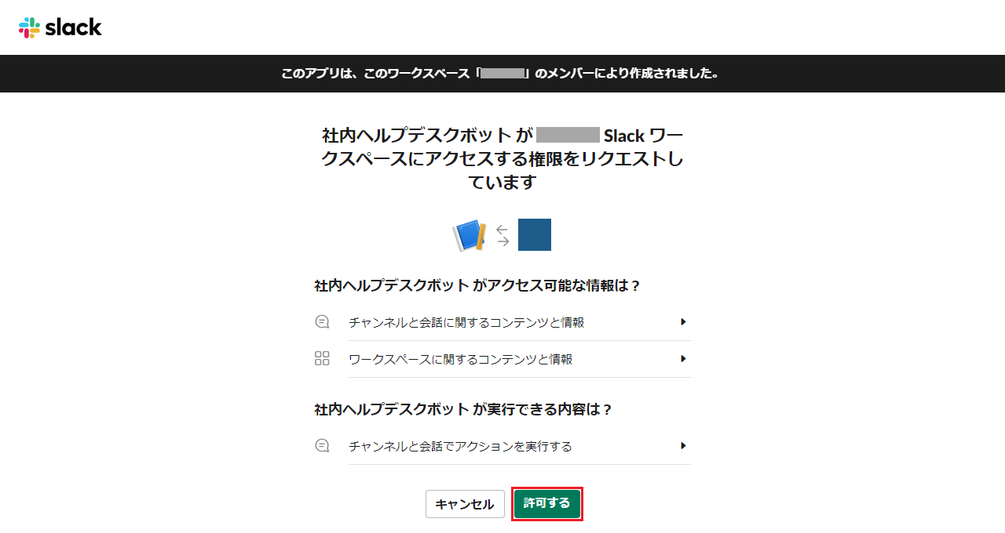
Task: Click the blue notebook app icon
Action: [470, 235]
